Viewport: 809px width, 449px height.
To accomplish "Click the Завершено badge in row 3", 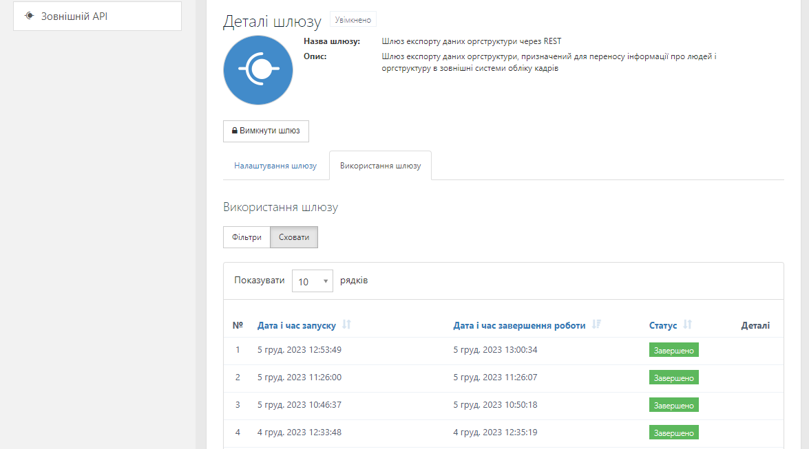I will tap(674, 405).
